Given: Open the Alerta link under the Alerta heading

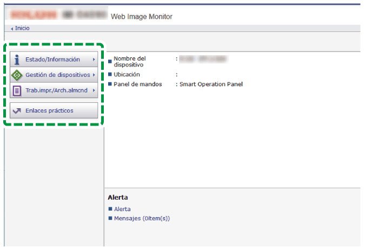Looking at the screenshot, I should click(x=122, y=209).
